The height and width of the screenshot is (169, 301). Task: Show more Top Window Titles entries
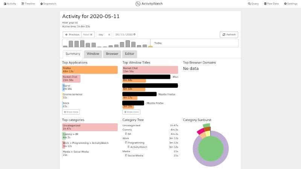[x=131, y=112]
